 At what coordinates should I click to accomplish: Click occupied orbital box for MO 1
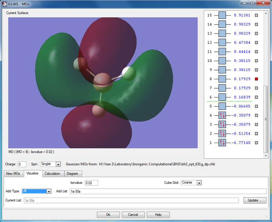pos(222,143)
